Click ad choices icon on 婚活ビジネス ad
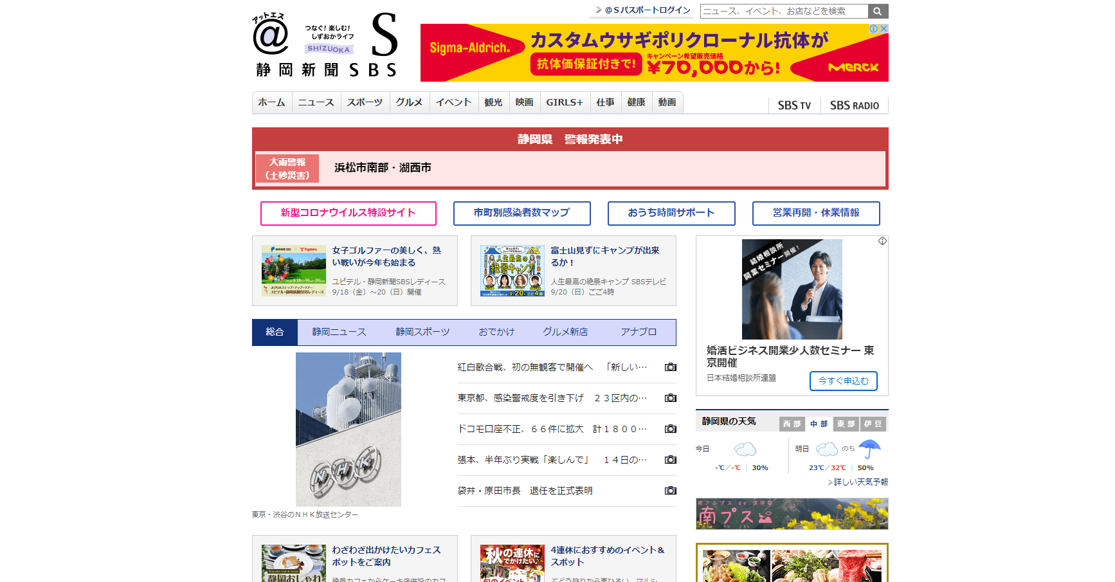The image size is (1115, 582). (882, 241)
